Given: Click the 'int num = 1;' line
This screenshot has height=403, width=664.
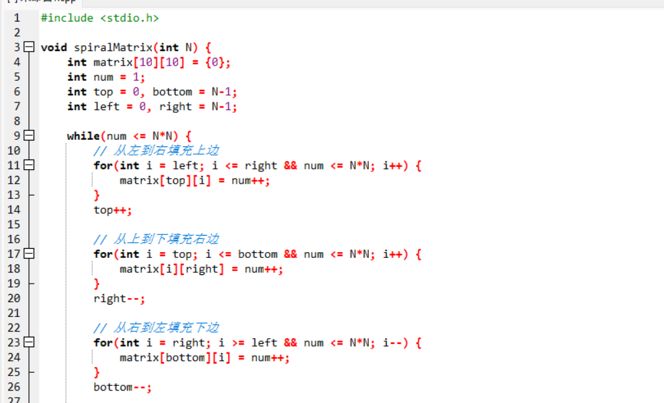Looking at the screenshot, I should point(107,77).
